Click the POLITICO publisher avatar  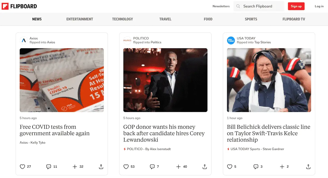[x=127, y=40]
